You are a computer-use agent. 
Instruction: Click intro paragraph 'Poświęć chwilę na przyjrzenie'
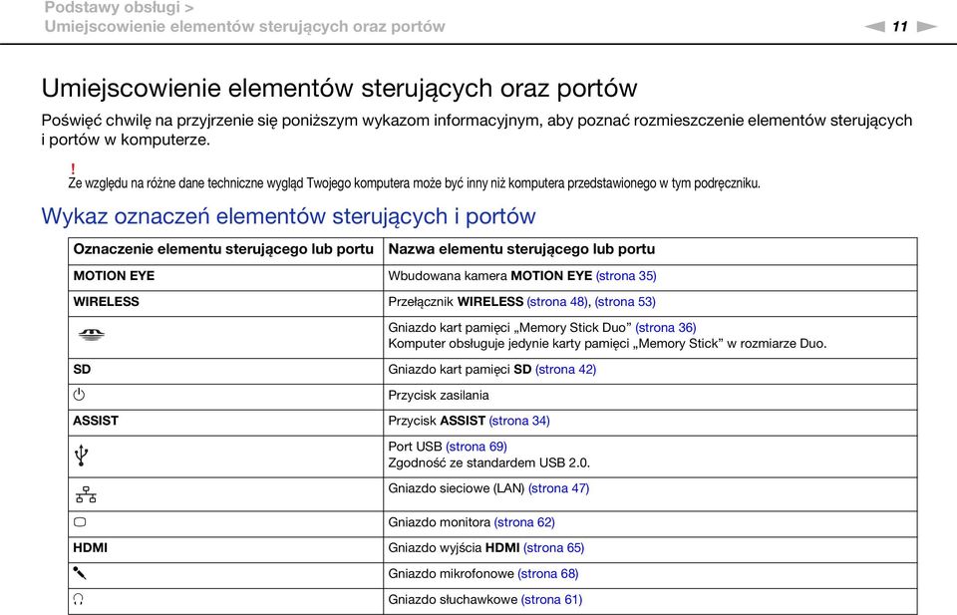pos(477,130)
